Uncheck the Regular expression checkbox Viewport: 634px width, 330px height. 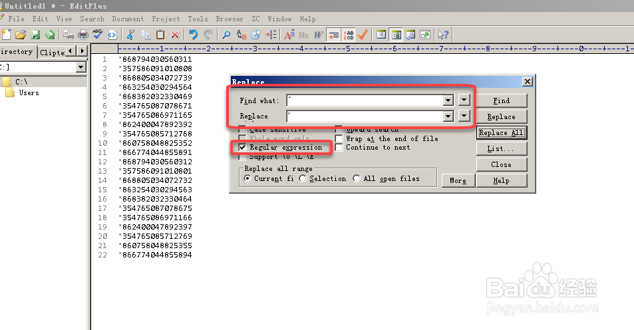tap(242, 148)
